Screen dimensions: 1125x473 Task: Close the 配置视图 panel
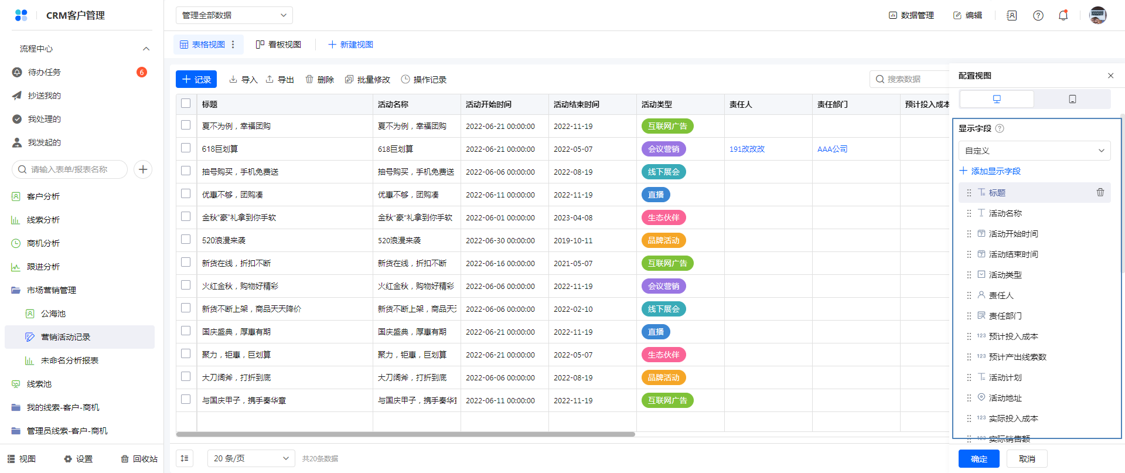click(1110, 76)
